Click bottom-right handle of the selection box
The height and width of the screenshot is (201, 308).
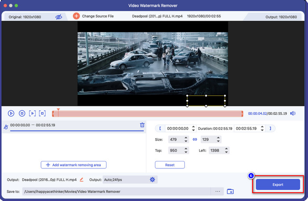point(225,106)
